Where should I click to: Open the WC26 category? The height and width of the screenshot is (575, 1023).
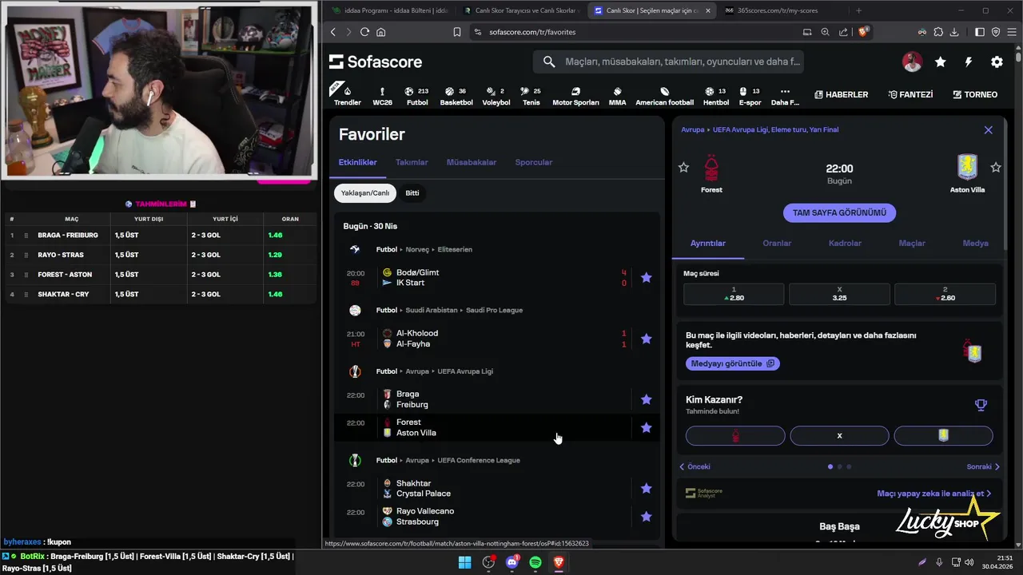pos(382,95)
